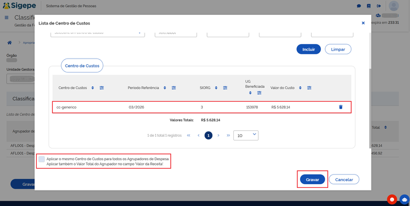Click the Incluir button
410x206 pixels.
[309, 49]
